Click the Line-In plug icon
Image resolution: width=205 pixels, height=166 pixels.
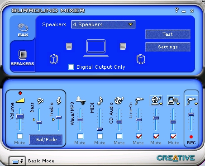tap(139, 101)
